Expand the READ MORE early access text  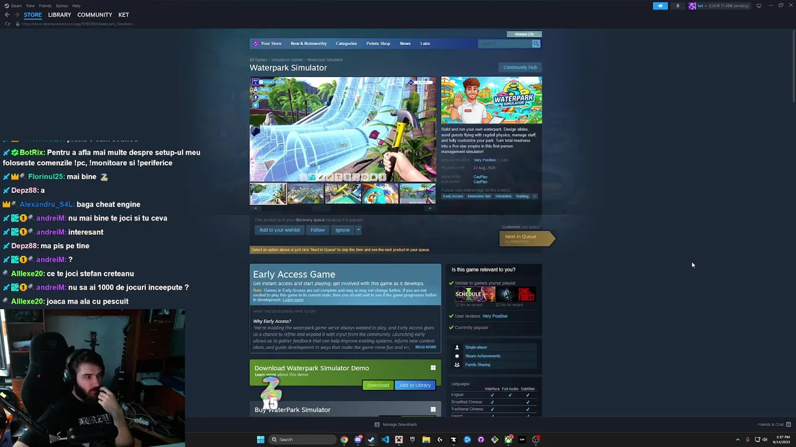(x=425, y=347)
